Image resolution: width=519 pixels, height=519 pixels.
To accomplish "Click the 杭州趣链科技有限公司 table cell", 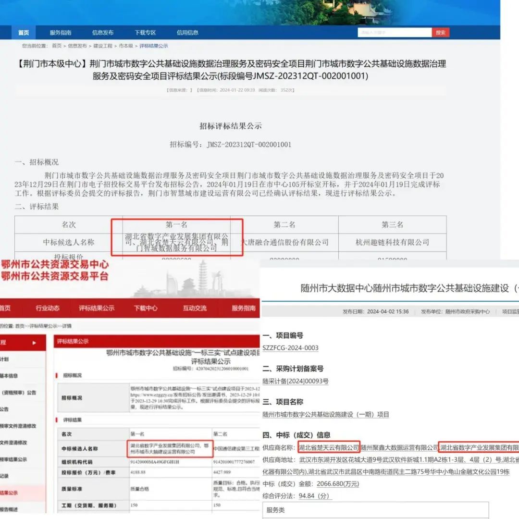I will (393, 242).
